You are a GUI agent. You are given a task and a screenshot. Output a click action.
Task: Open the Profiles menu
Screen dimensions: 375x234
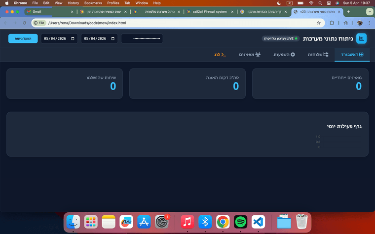(x=113, y=3)
